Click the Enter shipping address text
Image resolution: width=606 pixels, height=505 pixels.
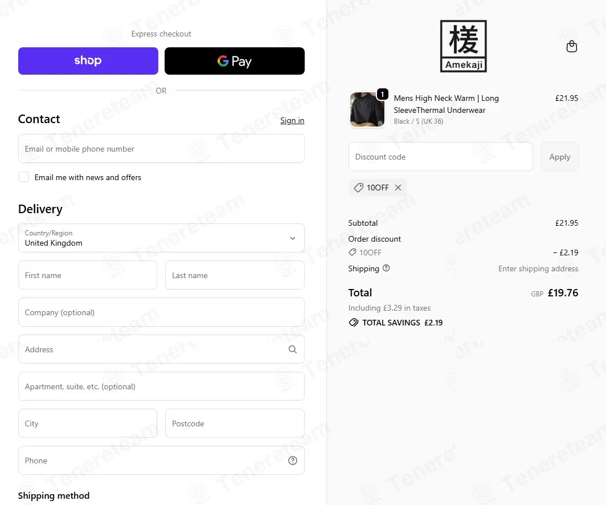click(x=538, y=268)
